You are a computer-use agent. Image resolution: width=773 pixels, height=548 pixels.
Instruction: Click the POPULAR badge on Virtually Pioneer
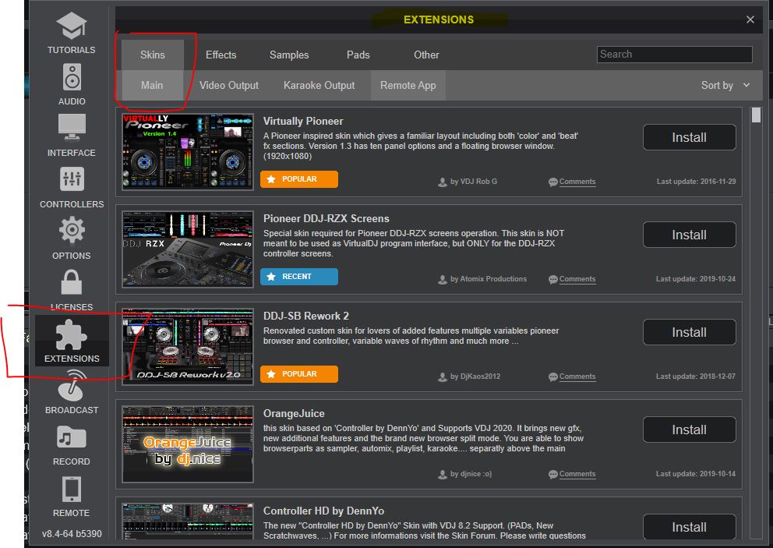[299, 179]
